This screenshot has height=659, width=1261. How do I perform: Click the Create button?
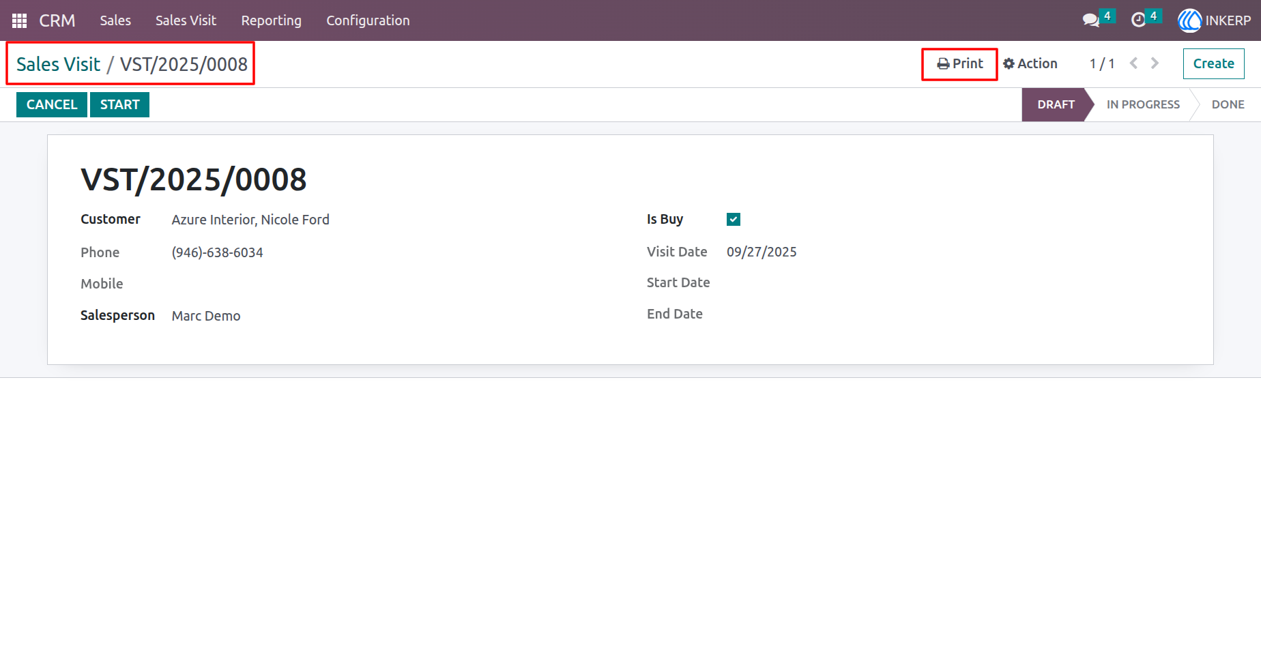(x=1213, y=63)
